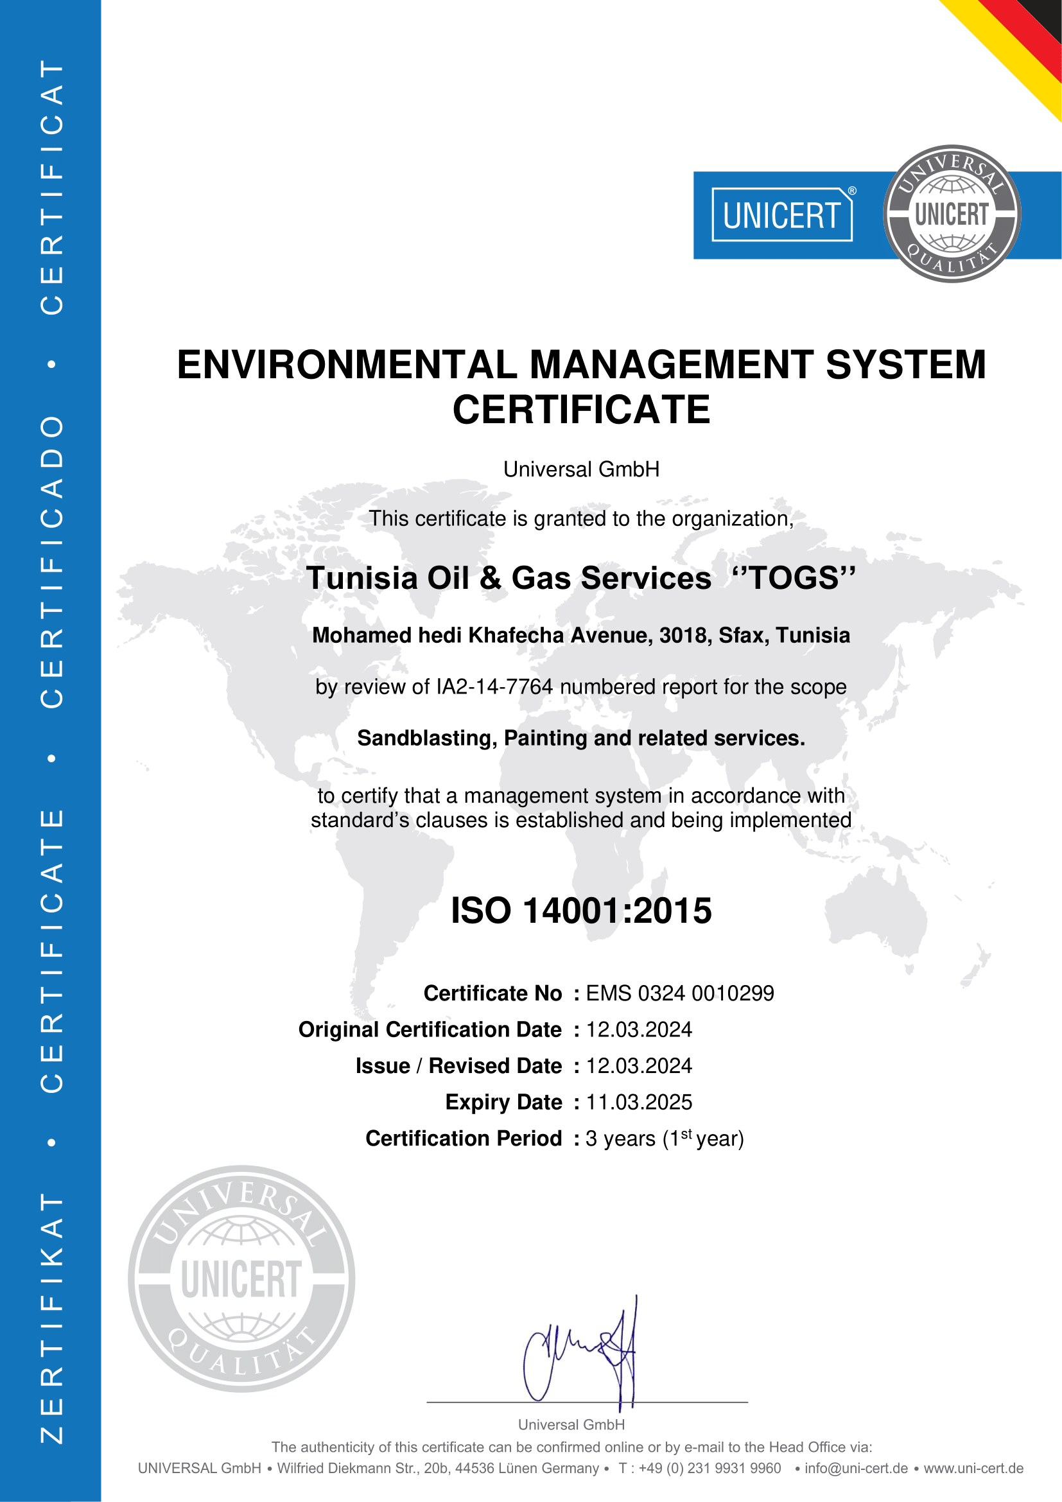Select the Mohamed hedi Khafecha Avenue address line
The width and height of the screenshot is (1062, 1502).
pos(580,635)
